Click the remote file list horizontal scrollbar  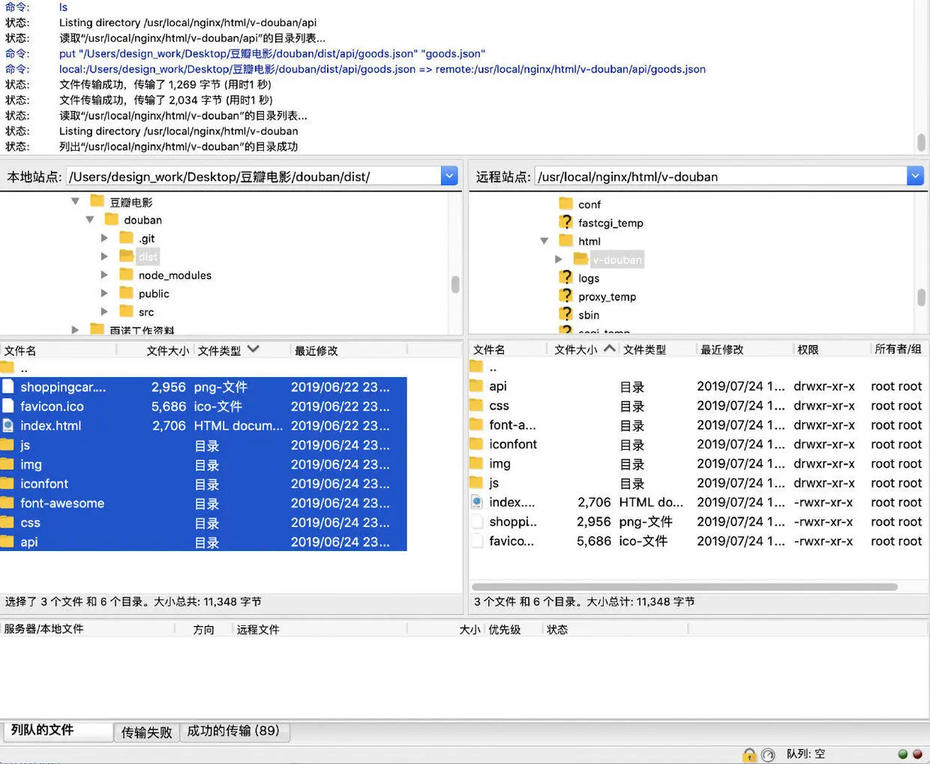tap(684, 587)
